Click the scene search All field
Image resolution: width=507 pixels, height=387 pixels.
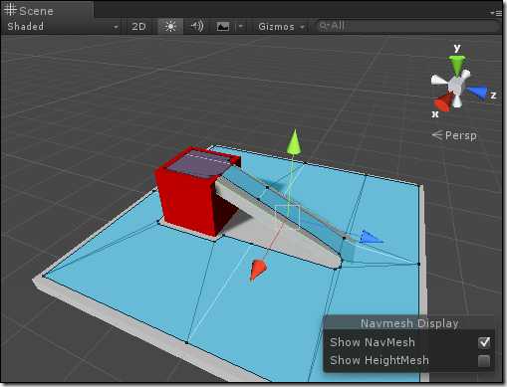[x=406, y=26]
